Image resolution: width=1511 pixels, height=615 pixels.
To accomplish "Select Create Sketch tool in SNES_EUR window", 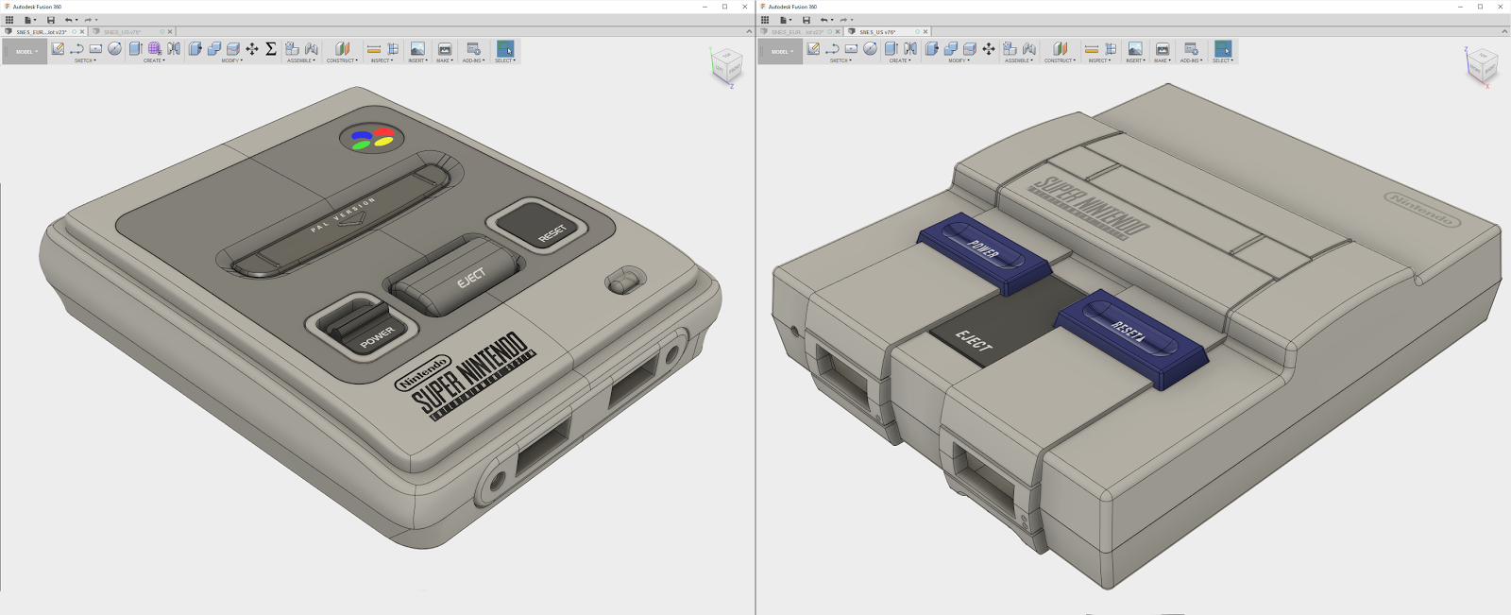I will pyautogui.click(x=58, y=49).
